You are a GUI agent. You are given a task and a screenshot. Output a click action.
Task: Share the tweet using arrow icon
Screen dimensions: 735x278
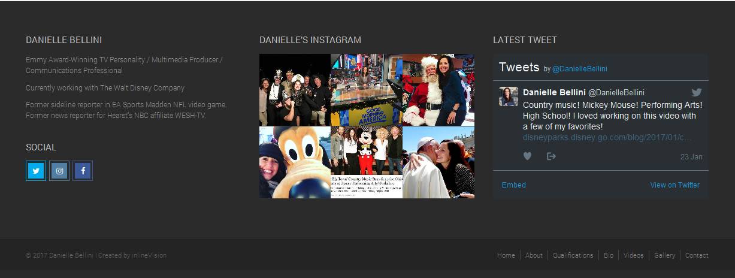tap(551, 156)
